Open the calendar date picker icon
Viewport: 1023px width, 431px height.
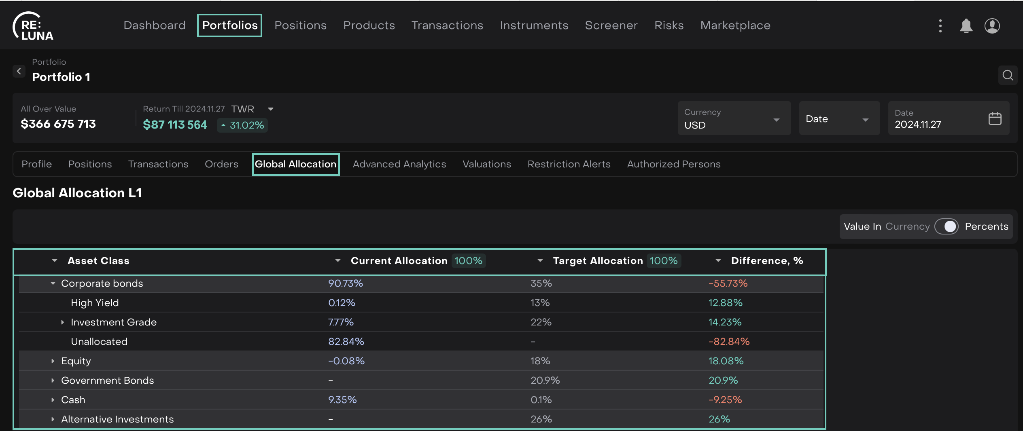995,118
